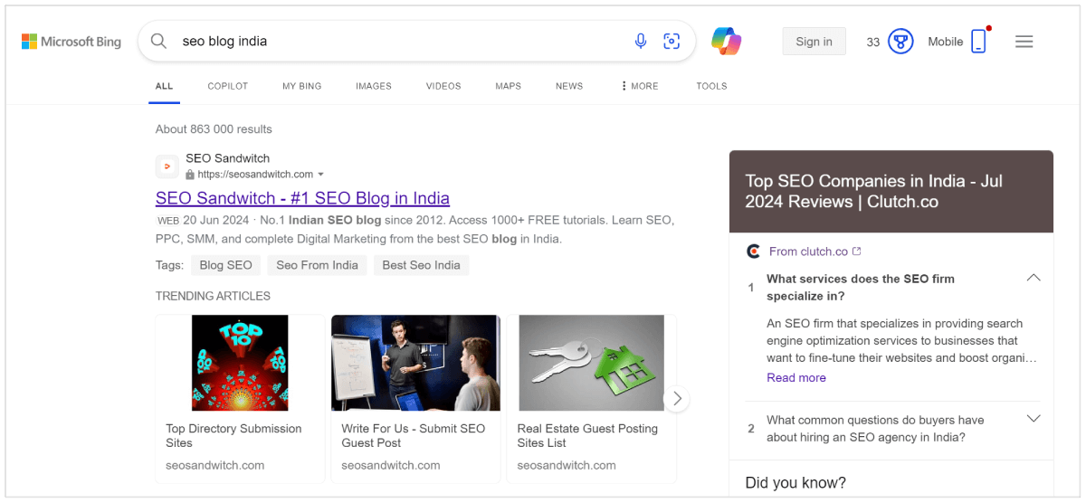The image size is (1086, 503).
Task: Click the voice search microphone icon
Action: (x=641, y=41)
